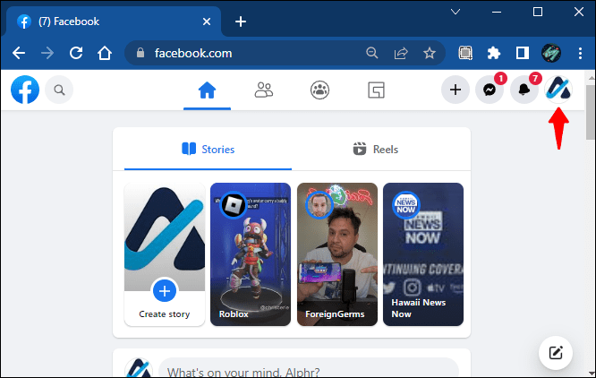Open Facebook search magnifier
Screen dimensions: 596x378
(59, 90)
